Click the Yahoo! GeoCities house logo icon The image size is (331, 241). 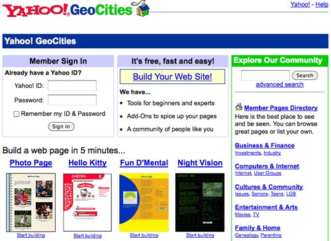[141, 9]
